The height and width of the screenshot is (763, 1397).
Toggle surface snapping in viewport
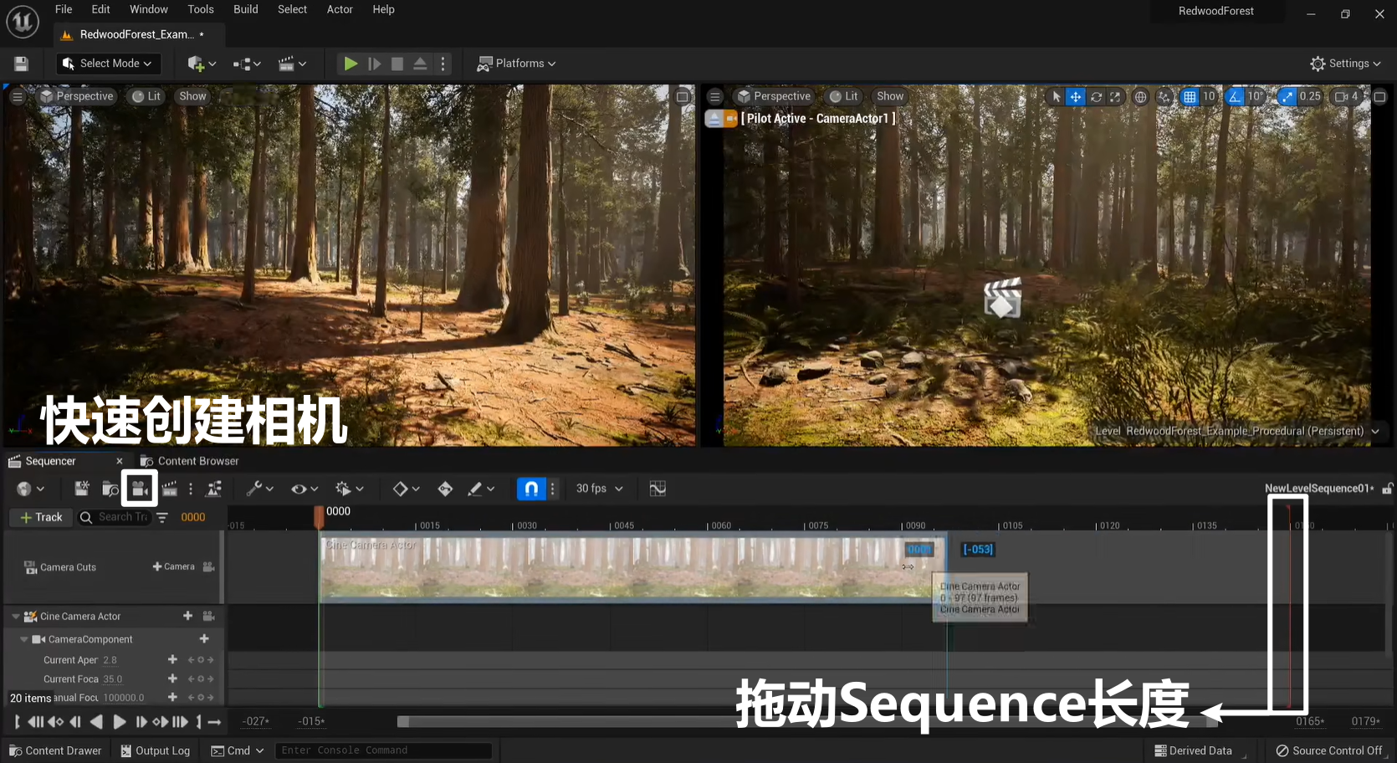(x=1164, y=97)
